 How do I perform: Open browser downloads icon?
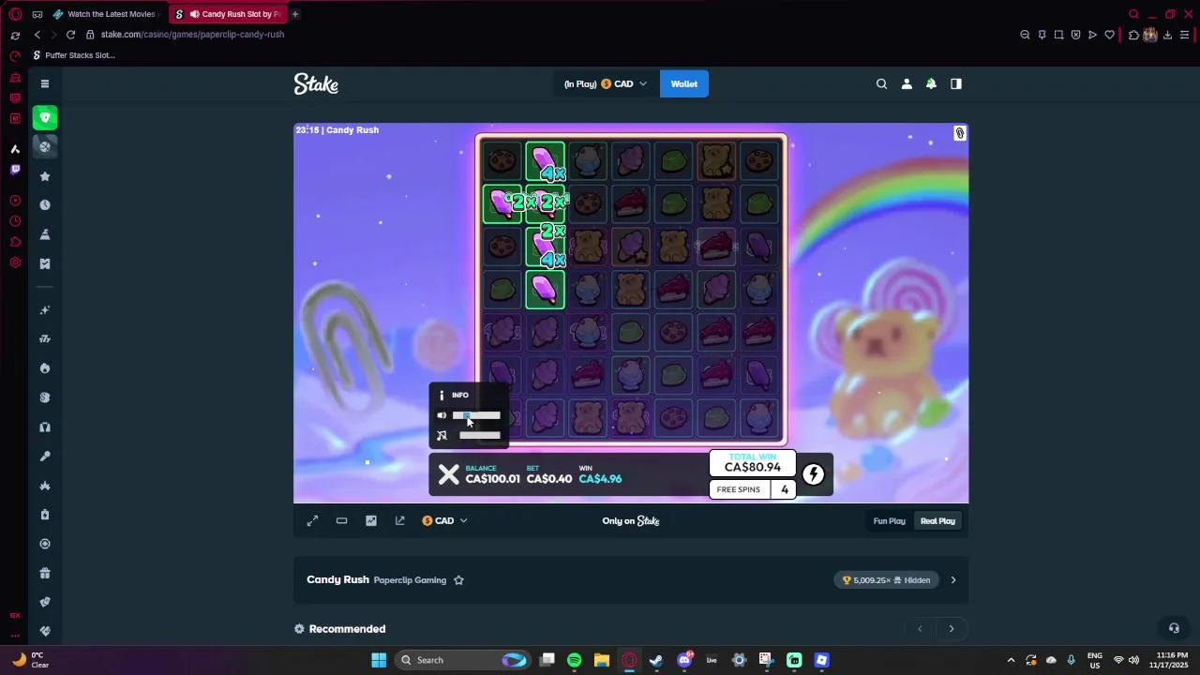click(x=1168, y=35)
